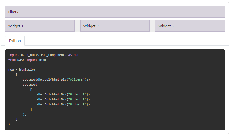The image size is (231, 136).
Task: Select the Widget 3 column box
Action: pyautogui.click(x=190, y=26)
